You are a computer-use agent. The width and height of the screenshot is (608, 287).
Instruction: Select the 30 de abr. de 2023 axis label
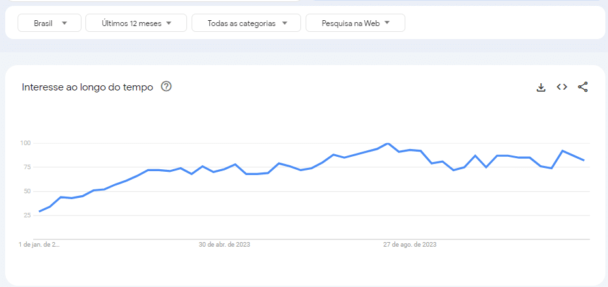click(x=225, y=245)
